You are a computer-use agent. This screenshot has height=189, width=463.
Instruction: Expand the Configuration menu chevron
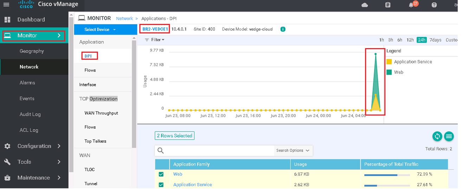pos(59,146)
